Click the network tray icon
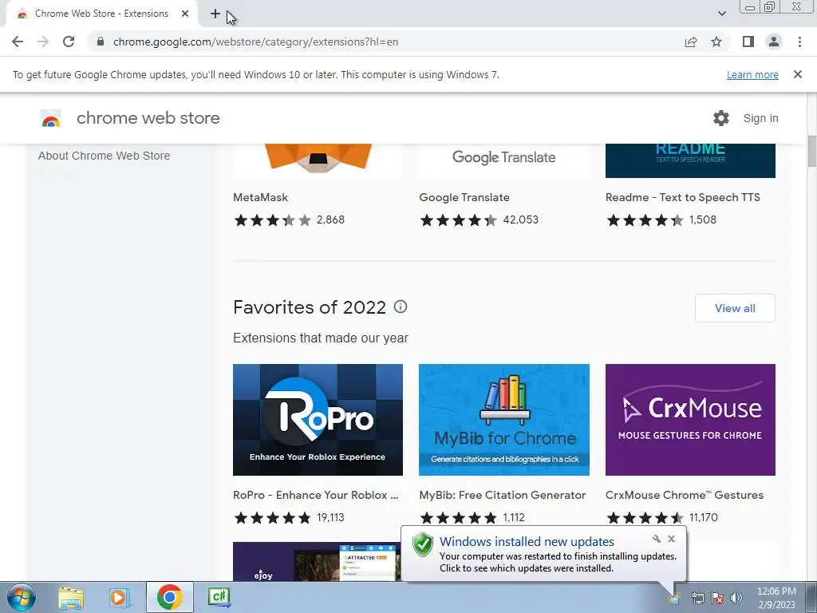The image size is (817, 613). point(697,598)
